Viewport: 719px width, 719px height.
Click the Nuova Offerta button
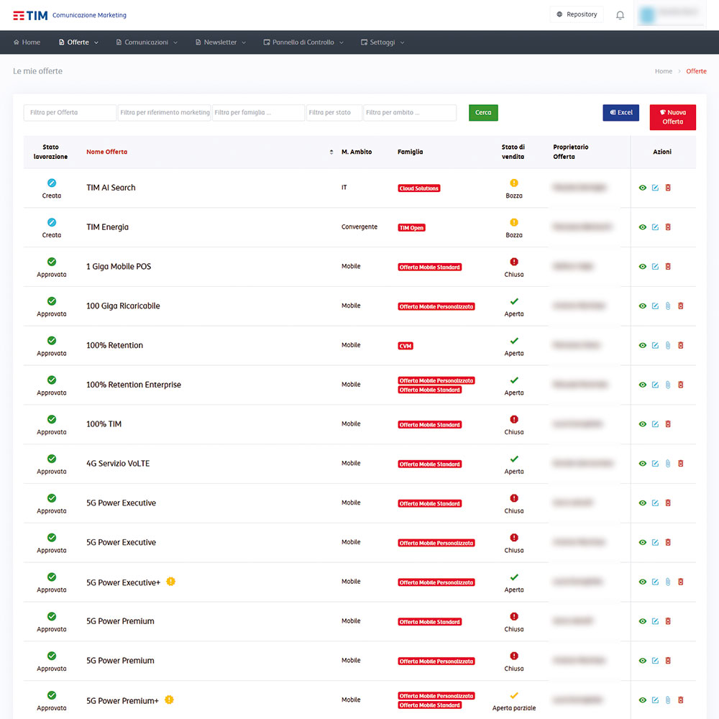(672, 117)
